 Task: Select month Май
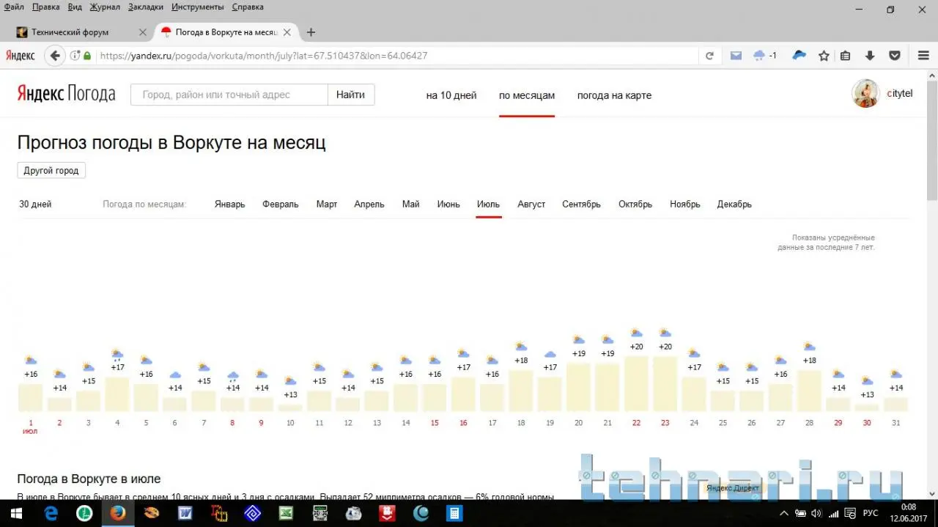click(x=411, y=204)
